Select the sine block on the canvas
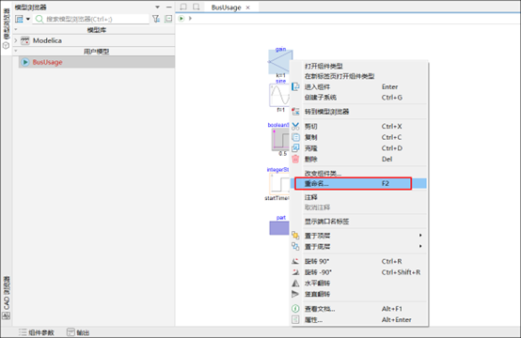Image resolution: width=521 pixels, height=338 pixels. click(x=279, y=95)
